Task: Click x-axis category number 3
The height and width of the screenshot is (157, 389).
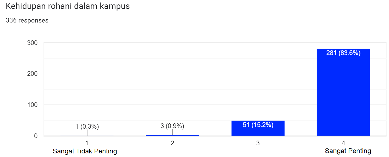Action: click(x=258, y=143)
